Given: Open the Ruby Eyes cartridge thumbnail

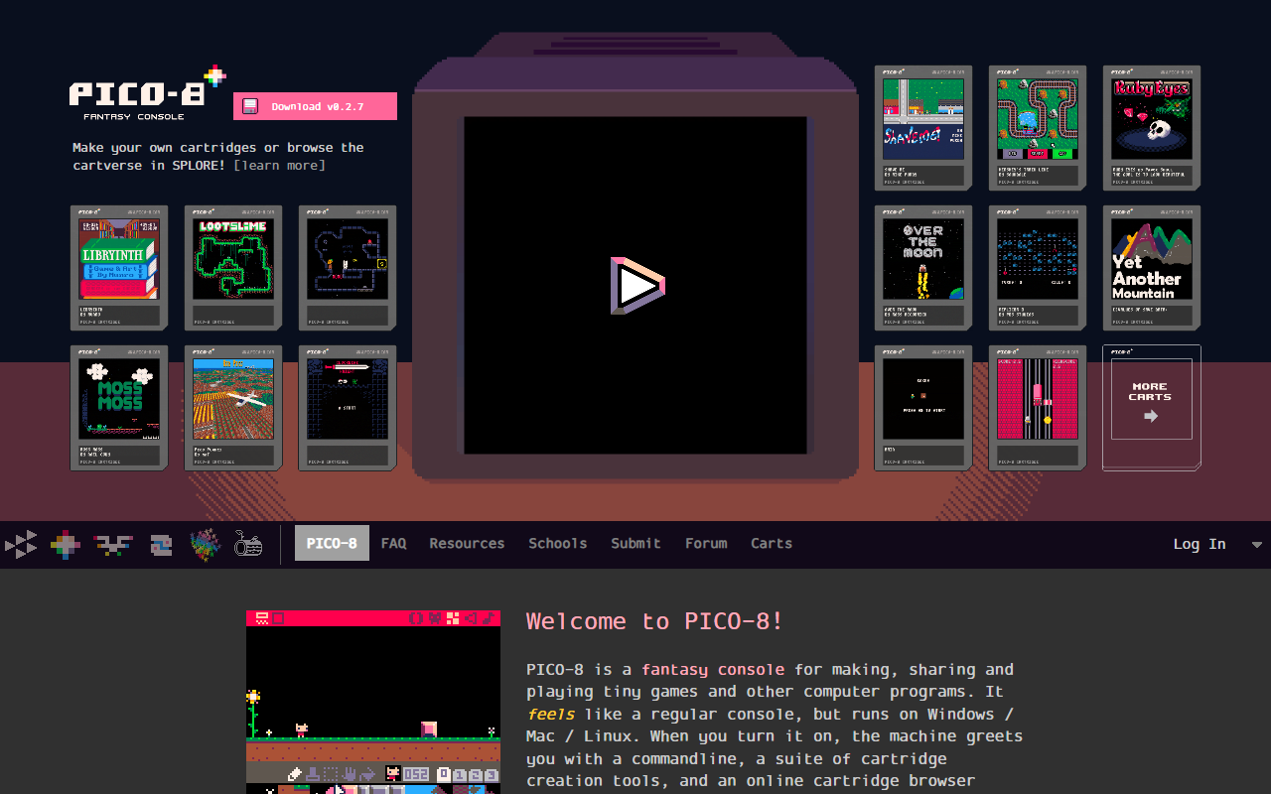Looking at the screenshot, I should [1152, 128].
